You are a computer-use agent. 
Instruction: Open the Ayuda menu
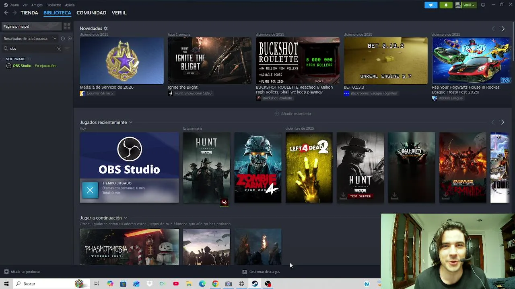(x=70, y=5)
